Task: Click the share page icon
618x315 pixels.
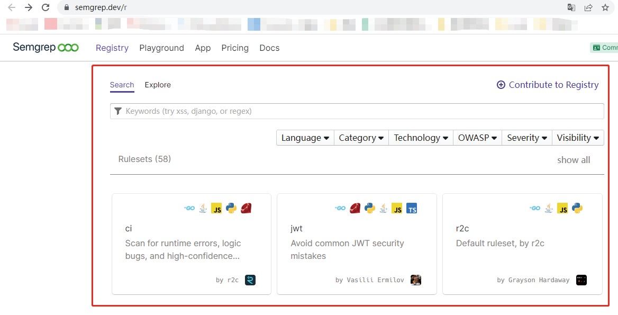Action: [x=588, y=7]
